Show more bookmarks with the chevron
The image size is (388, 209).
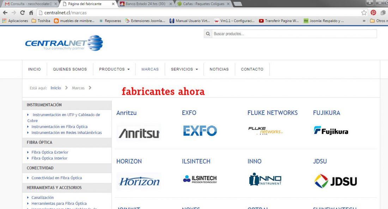point(364,21)
